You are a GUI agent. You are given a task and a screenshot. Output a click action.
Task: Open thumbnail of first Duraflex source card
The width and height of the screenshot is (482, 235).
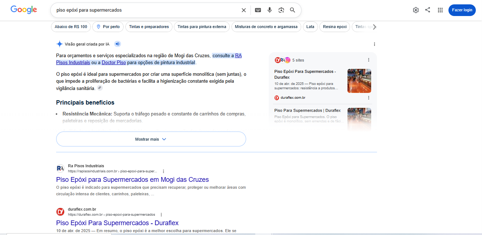[x=359, y=81]
